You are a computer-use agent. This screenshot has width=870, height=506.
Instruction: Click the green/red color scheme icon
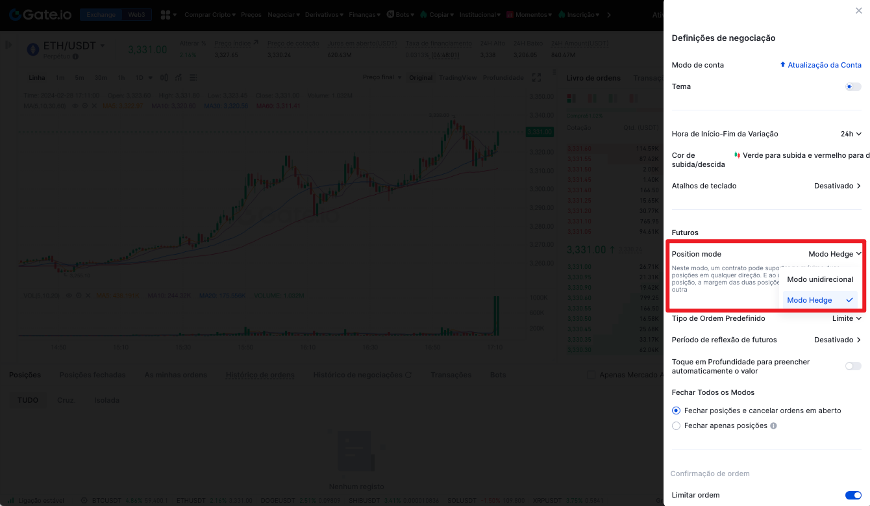click(x=738, y=155)
